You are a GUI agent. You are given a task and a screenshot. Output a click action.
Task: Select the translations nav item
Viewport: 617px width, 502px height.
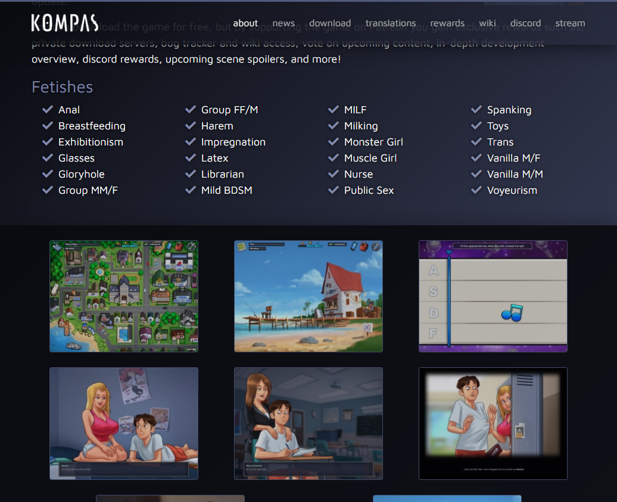(390, 23)
